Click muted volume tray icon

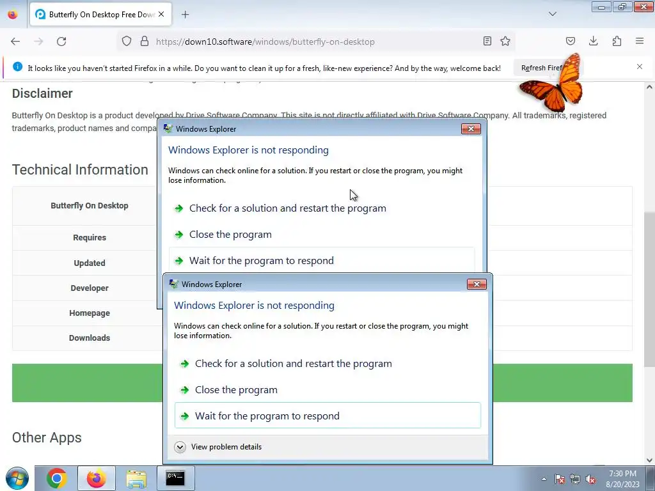click(590, 479)
